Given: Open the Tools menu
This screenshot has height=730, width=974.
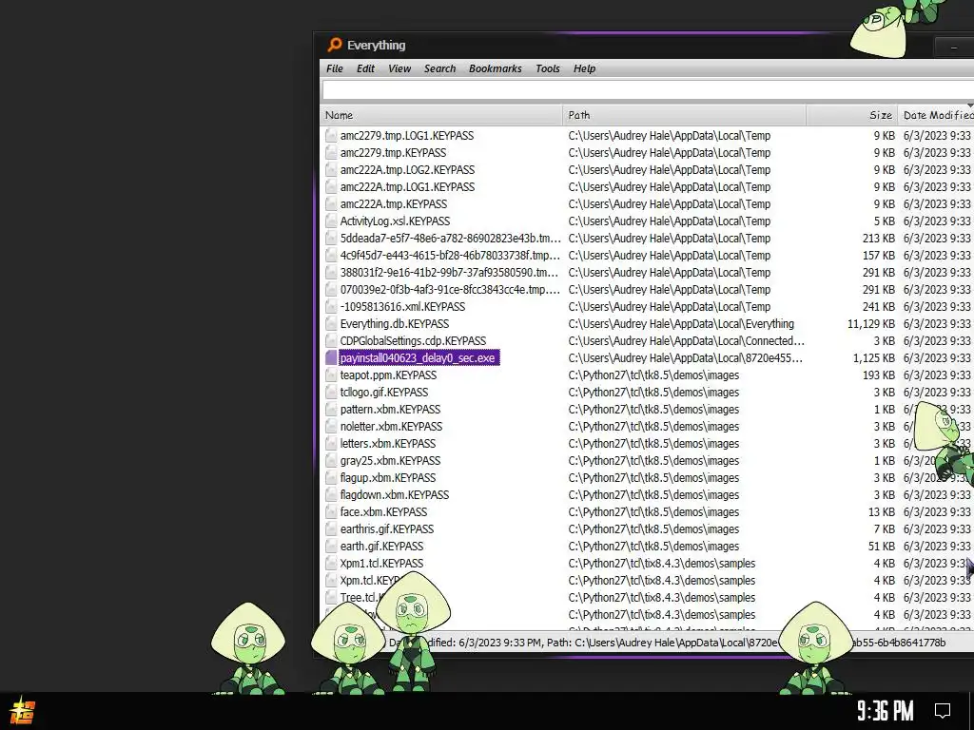Looking at the screenshot, I should coord(547,68).
